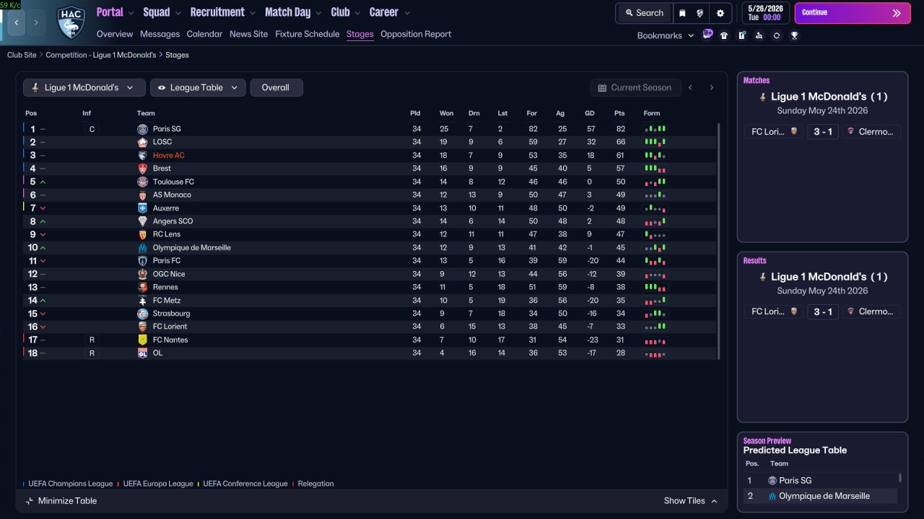Viewport: 924px width, 519px height.
Task: Open the globe icon in the top bar
Action: pyautogui.click(x=700, y=13)
